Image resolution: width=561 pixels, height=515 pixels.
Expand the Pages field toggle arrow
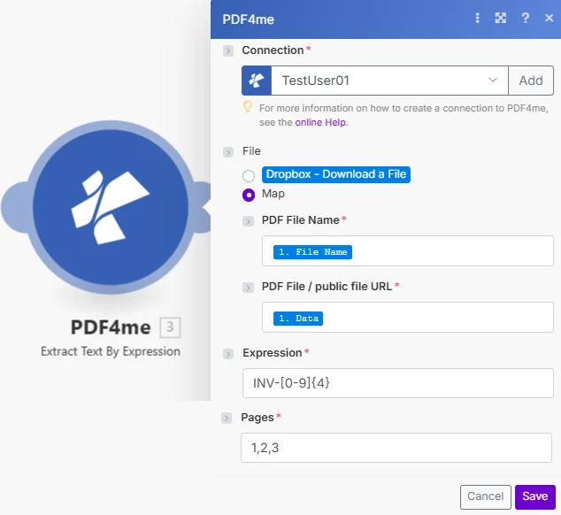tap(227, 418)
